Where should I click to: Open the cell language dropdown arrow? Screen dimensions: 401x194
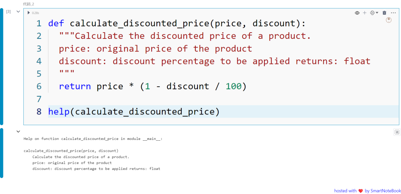[377, 13]
